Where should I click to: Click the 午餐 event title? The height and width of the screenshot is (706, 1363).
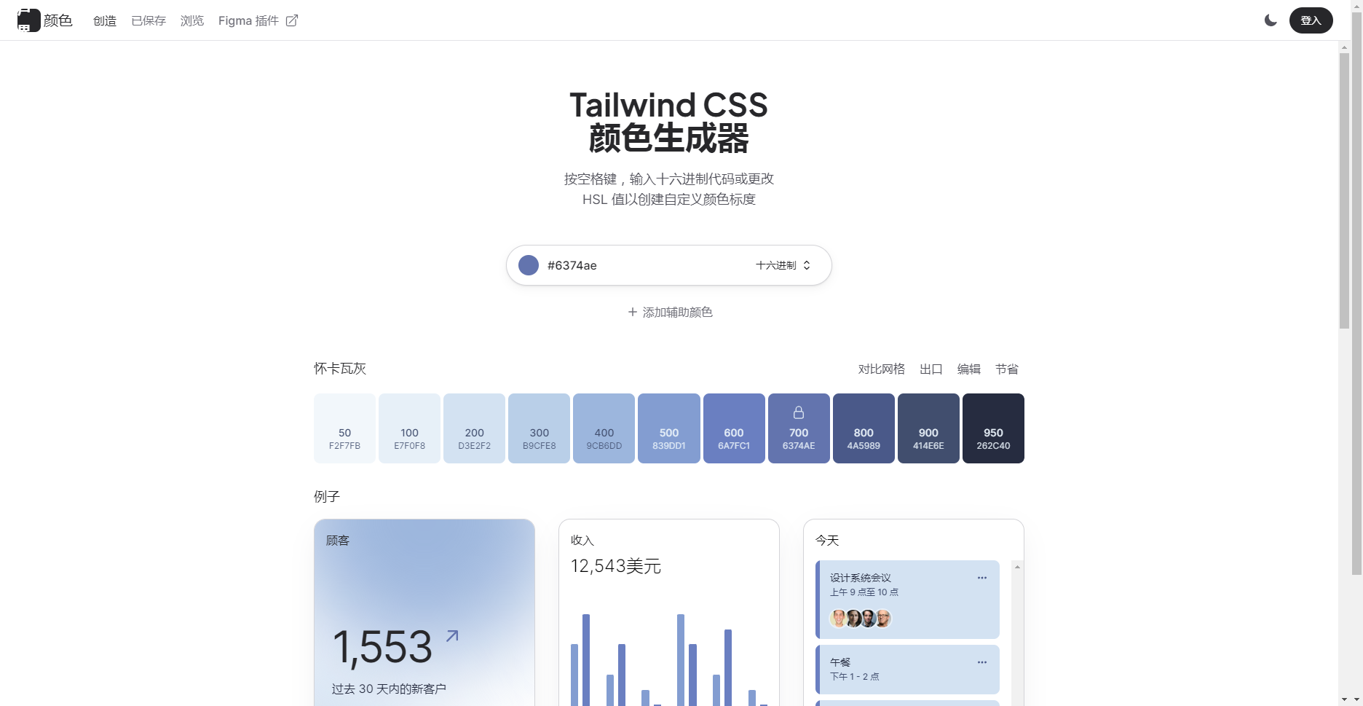840,662
